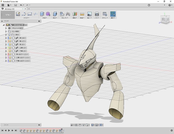
Task: Activate the All-Assy v18 component radio button
Action: [26, 25]
